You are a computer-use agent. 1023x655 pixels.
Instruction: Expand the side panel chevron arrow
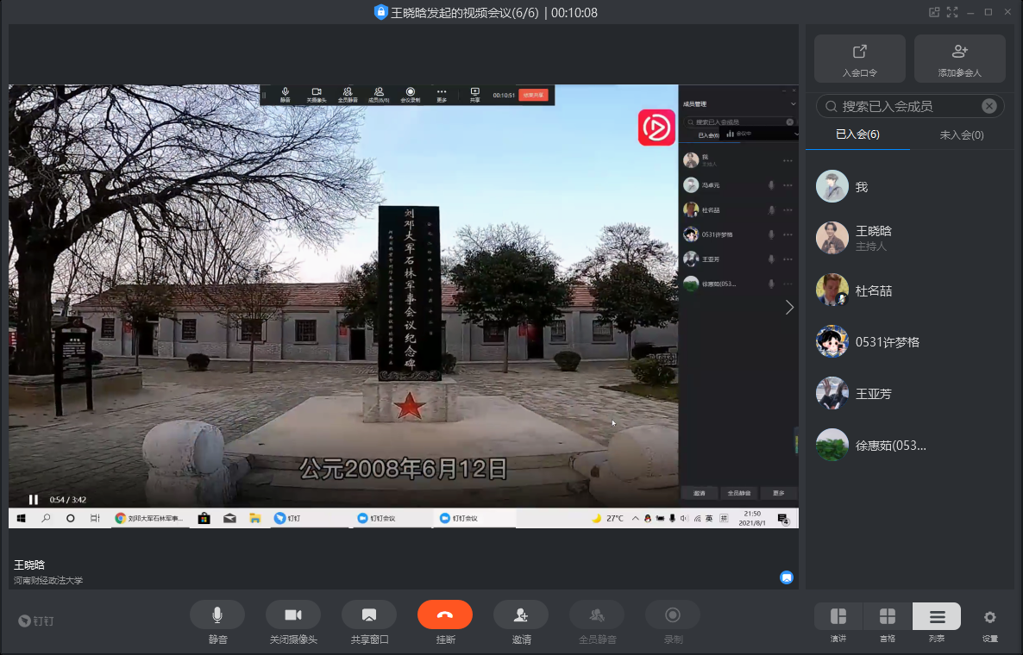[x=789, y=308]
